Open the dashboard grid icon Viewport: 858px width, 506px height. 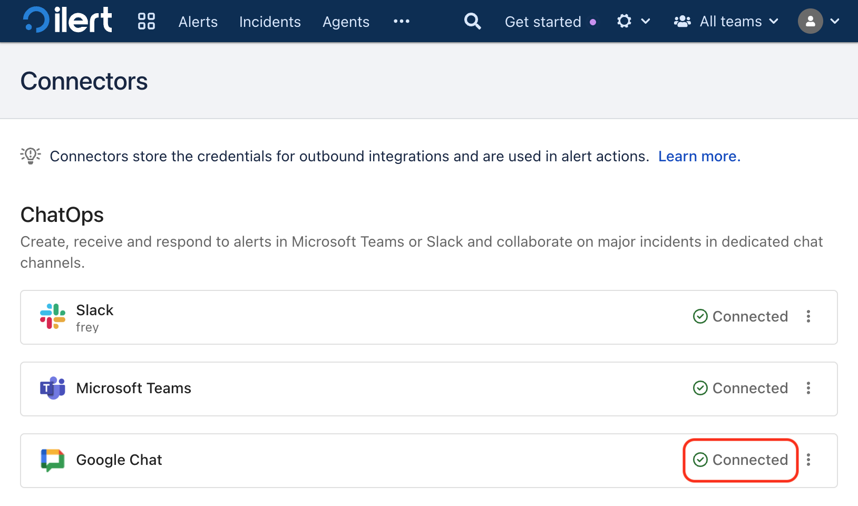pyautogui.click(x=147, y=21)
